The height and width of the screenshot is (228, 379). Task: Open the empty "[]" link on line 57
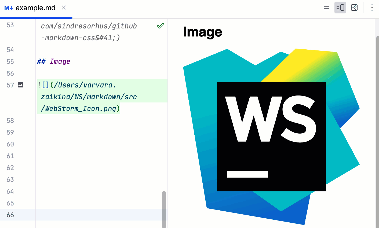tap(45, 85)
